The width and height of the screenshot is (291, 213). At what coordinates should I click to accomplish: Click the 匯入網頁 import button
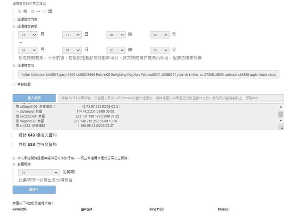[34, 97]
